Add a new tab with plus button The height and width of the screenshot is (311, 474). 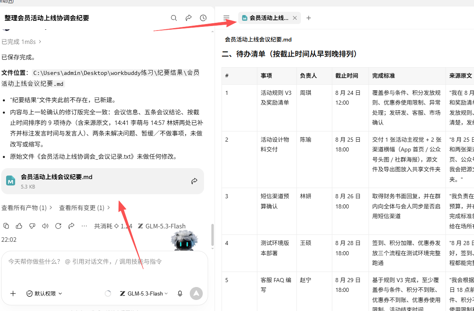(x=308, y=18)
